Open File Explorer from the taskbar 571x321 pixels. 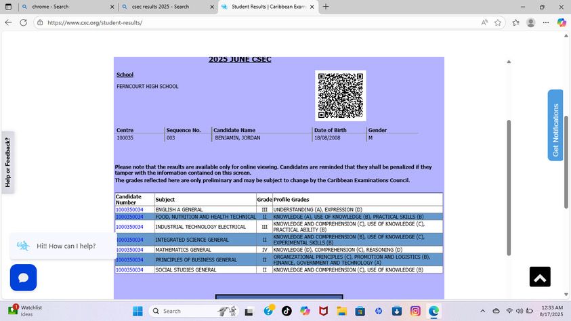click(x=341, y=311)
